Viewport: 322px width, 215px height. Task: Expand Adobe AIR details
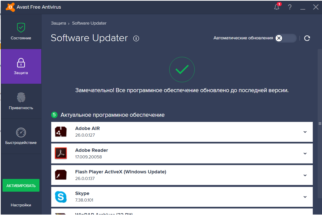coord(305,132)
